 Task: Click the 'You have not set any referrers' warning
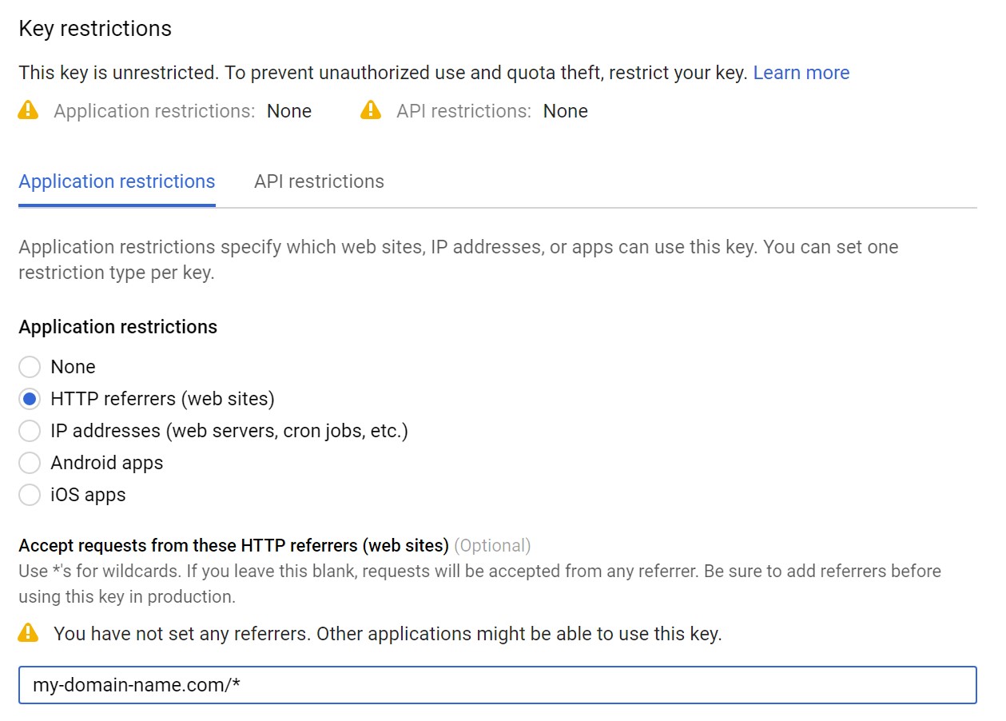point(388,634)
